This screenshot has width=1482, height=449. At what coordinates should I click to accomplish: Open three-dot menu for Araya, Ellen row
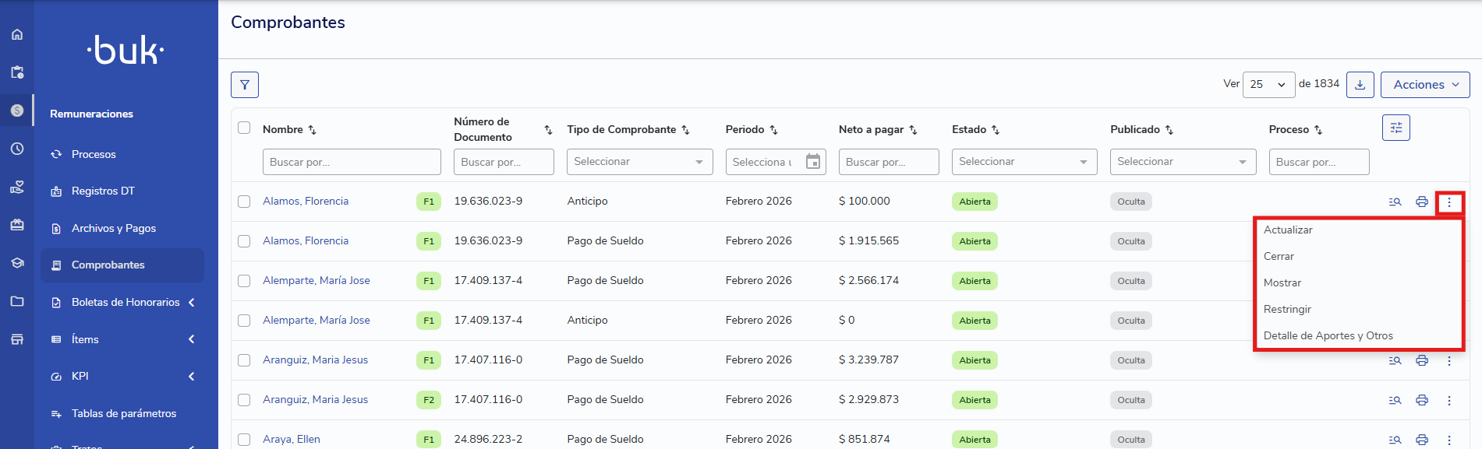point(1448,440)
